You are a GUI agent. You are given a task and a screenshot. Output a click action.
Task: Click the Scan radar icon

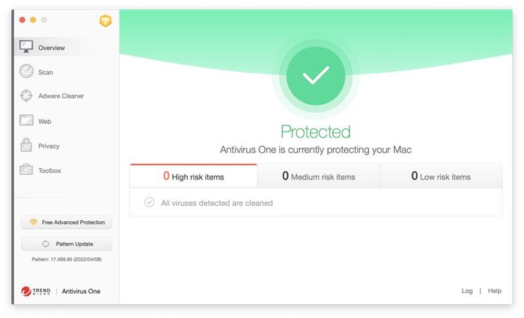coord(26,71)
